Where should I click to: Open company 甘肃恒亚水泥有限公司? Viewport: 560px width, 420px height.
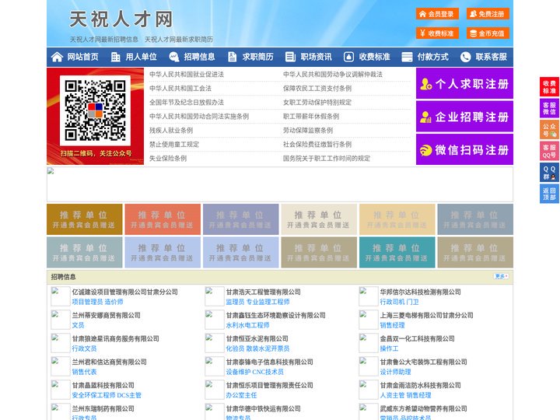pyautogui.click(x=257, y=338)
